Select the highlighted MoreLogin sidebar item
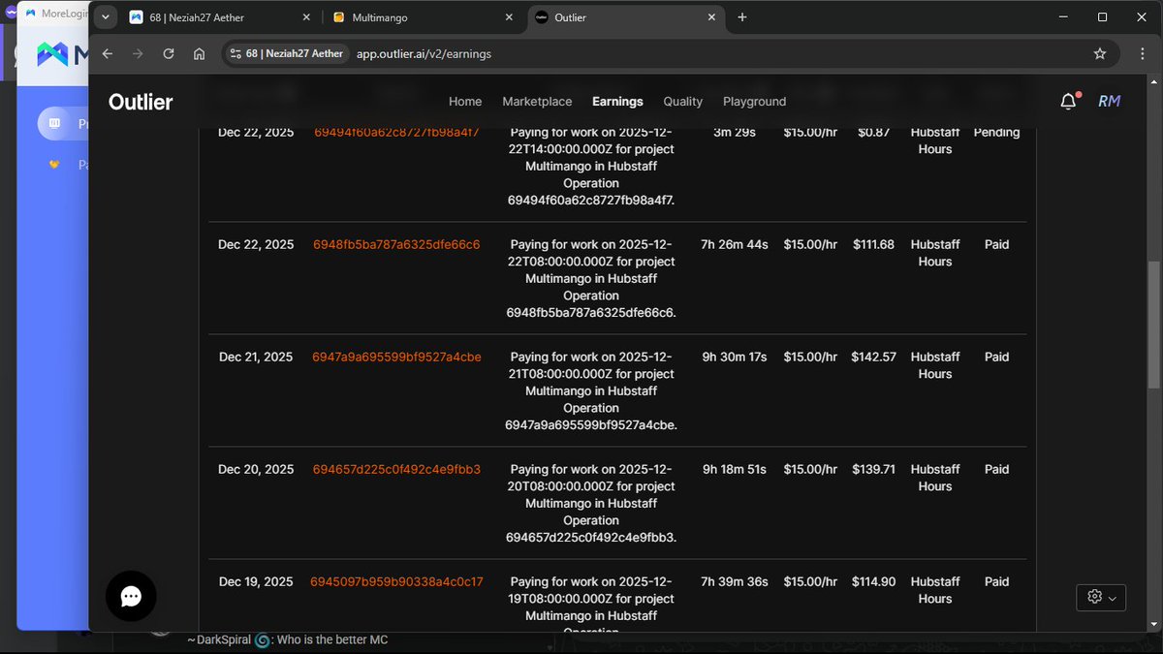Viewport: 1163px width, 654px height. pos(63,124)
